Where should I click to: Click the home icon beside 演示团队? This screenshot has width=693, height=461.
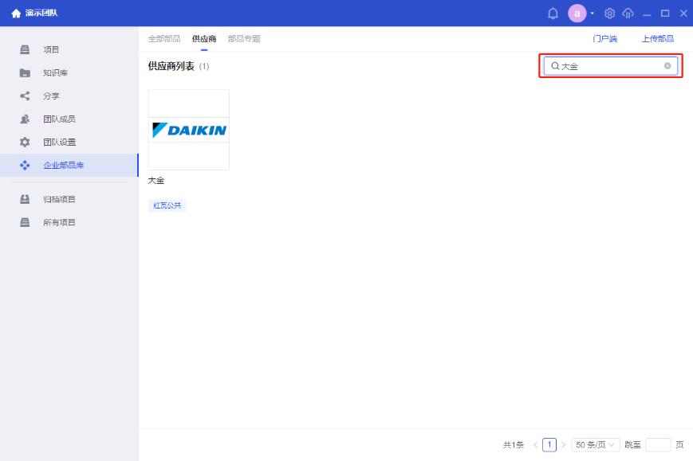point(16,14)
